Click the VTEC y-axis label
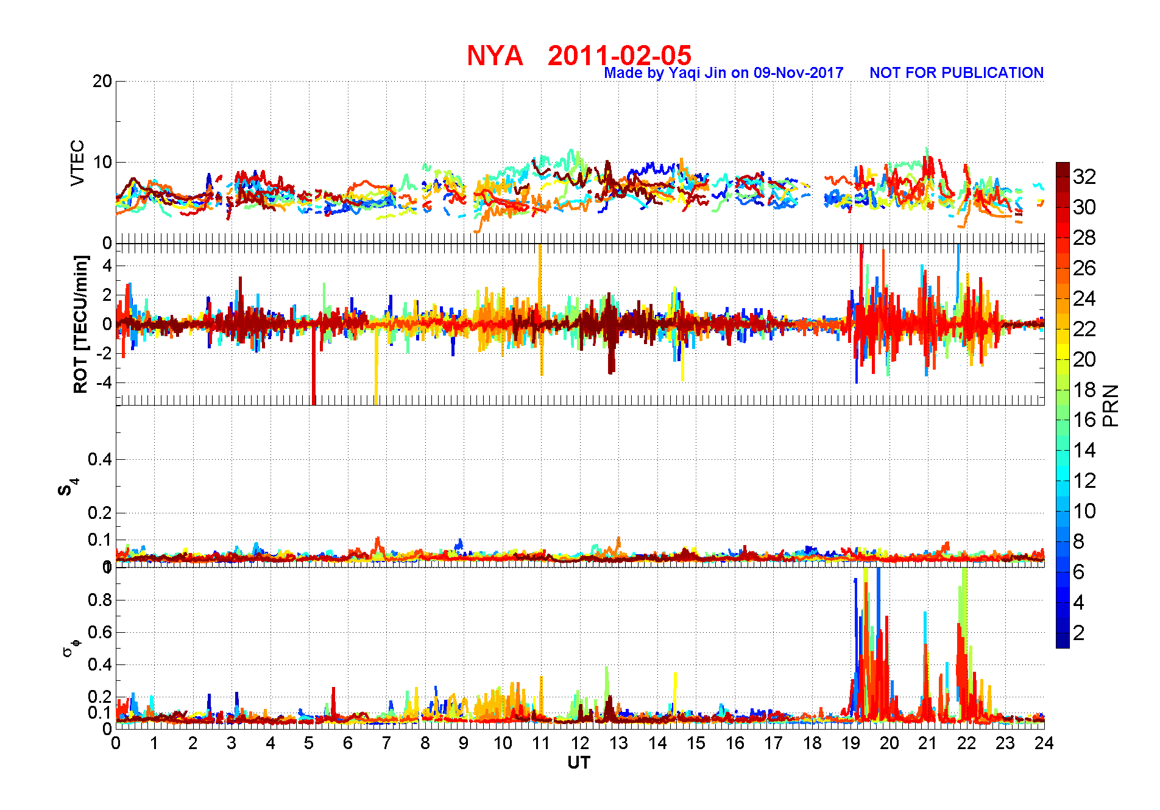 [77, 163]
